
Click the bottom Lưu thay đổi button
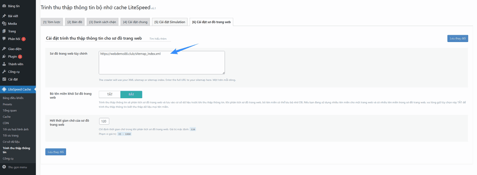(56, 152)
